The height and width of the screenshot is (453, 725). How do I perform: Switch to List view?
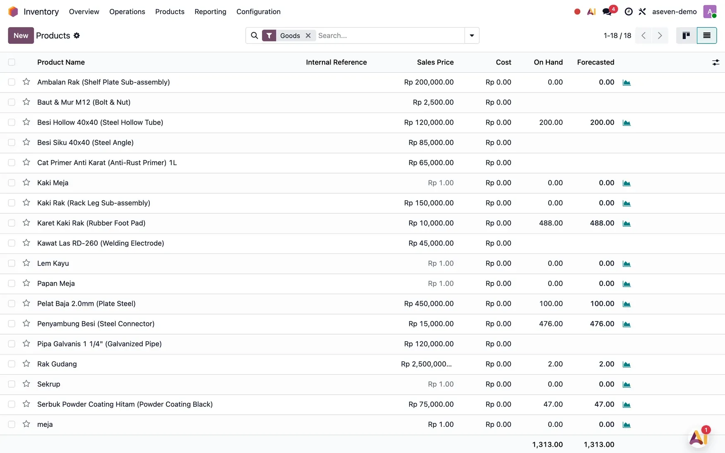[707, 36]
